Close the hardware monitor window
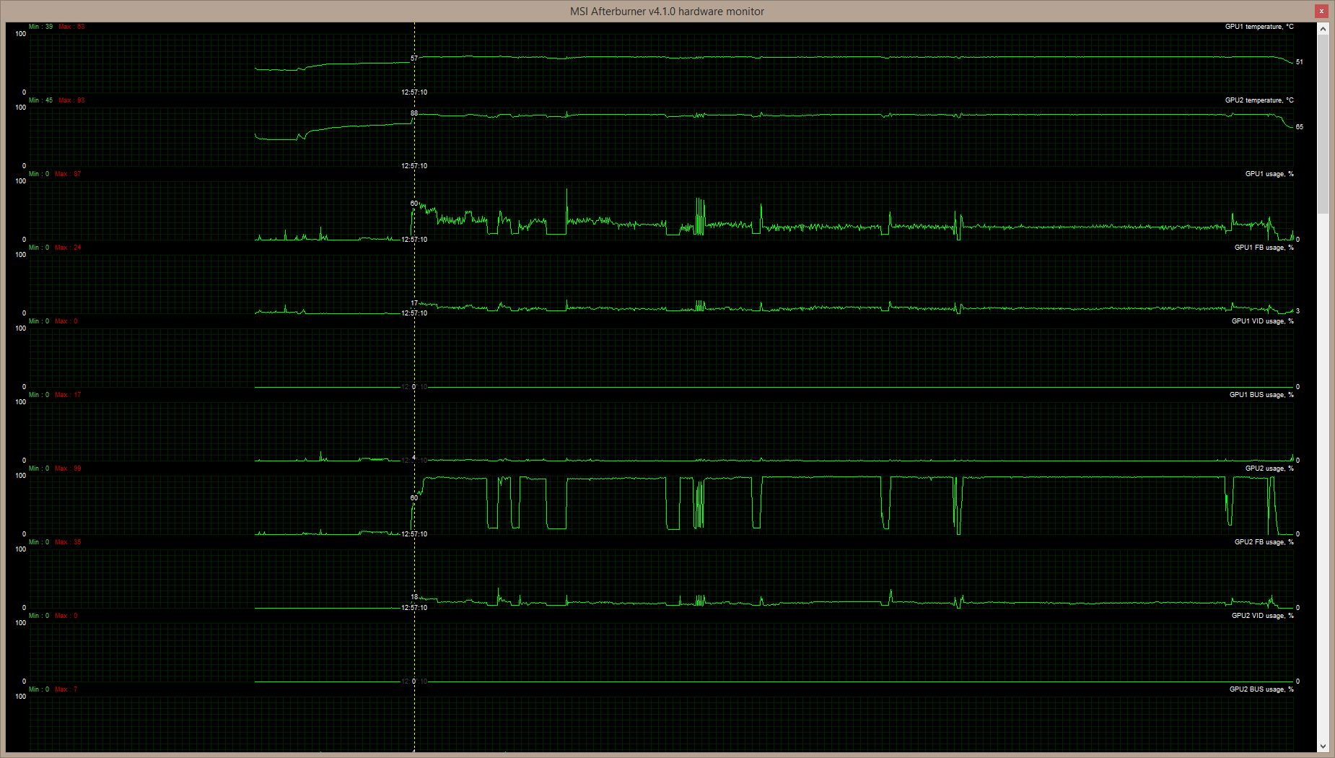The image size is (1335, 758). [x=1321, y=11]
